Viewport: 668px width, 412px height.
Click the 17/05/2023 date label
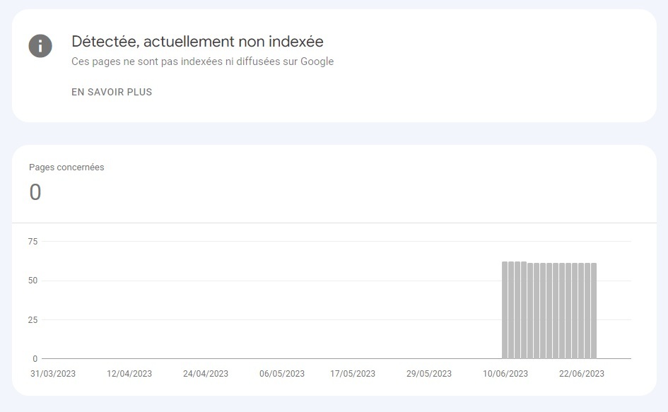(353, 374)
